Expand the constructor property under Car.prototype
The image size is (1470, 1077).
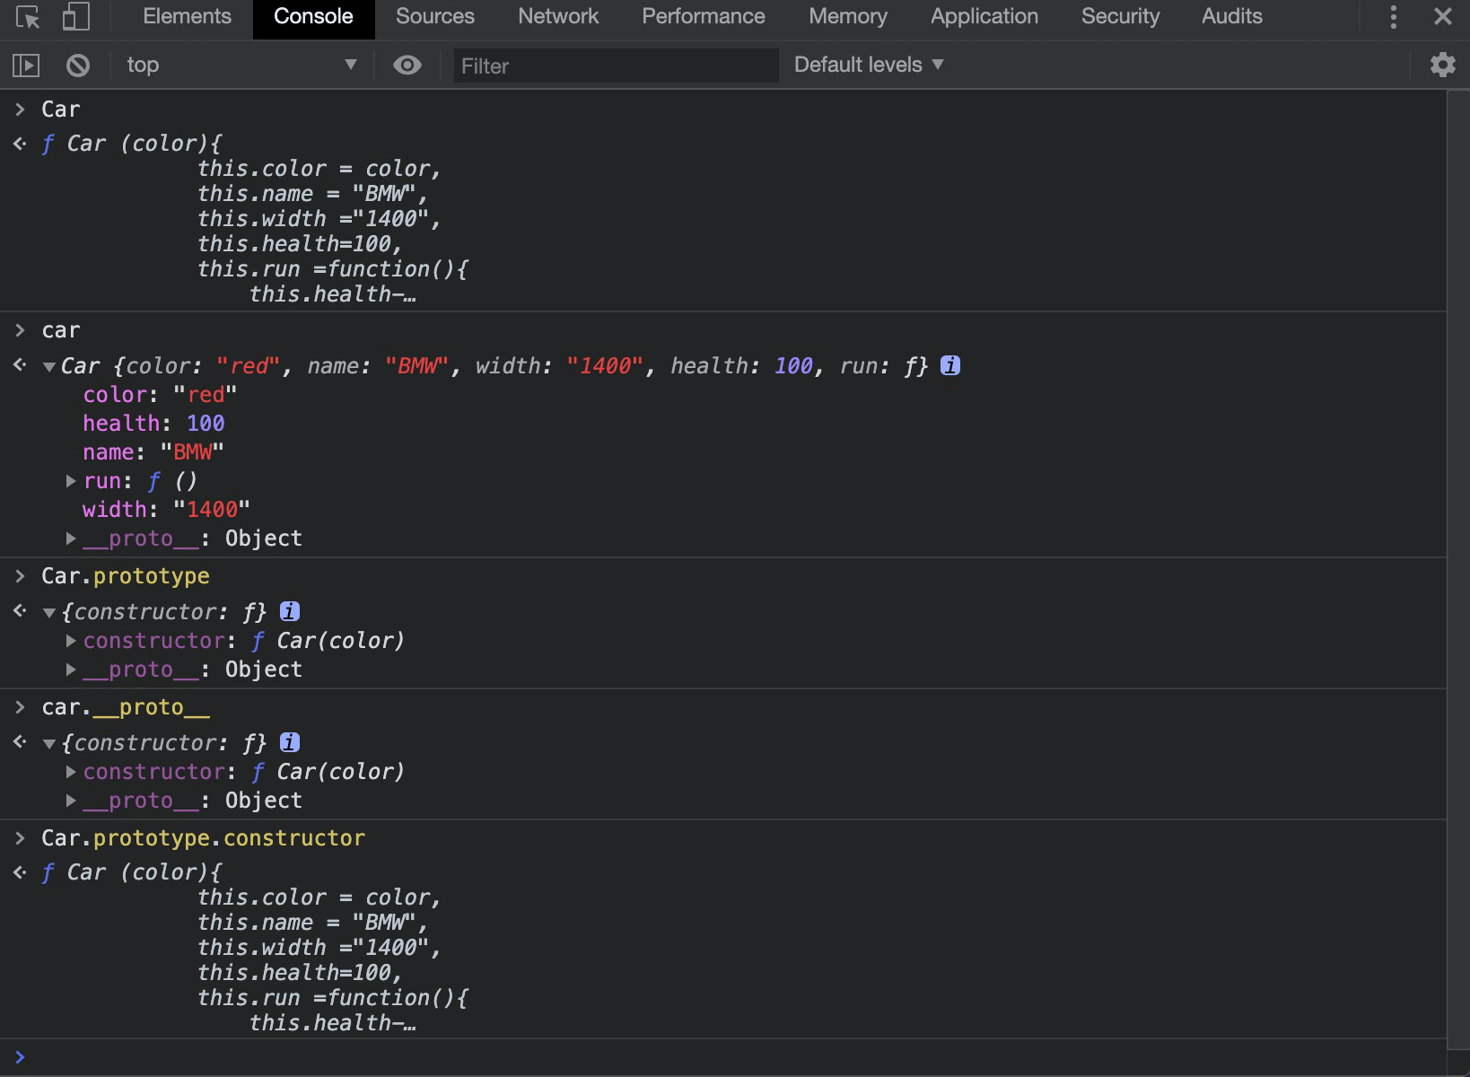pyautogui.click(x=71, y=641)
